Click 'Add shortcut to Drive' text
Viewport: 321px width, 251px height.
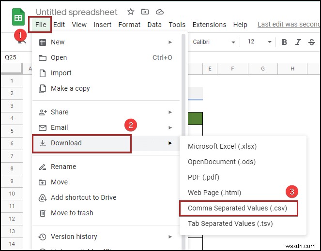click(x=84, y=197)
